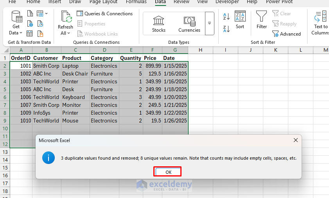Switch to the Page Layout tab

click(x=103, y=2)
